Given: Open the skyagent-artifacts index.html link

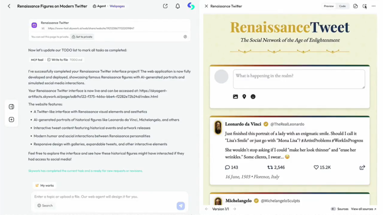Looking at the screenshot, I should [x=98, y=94].
